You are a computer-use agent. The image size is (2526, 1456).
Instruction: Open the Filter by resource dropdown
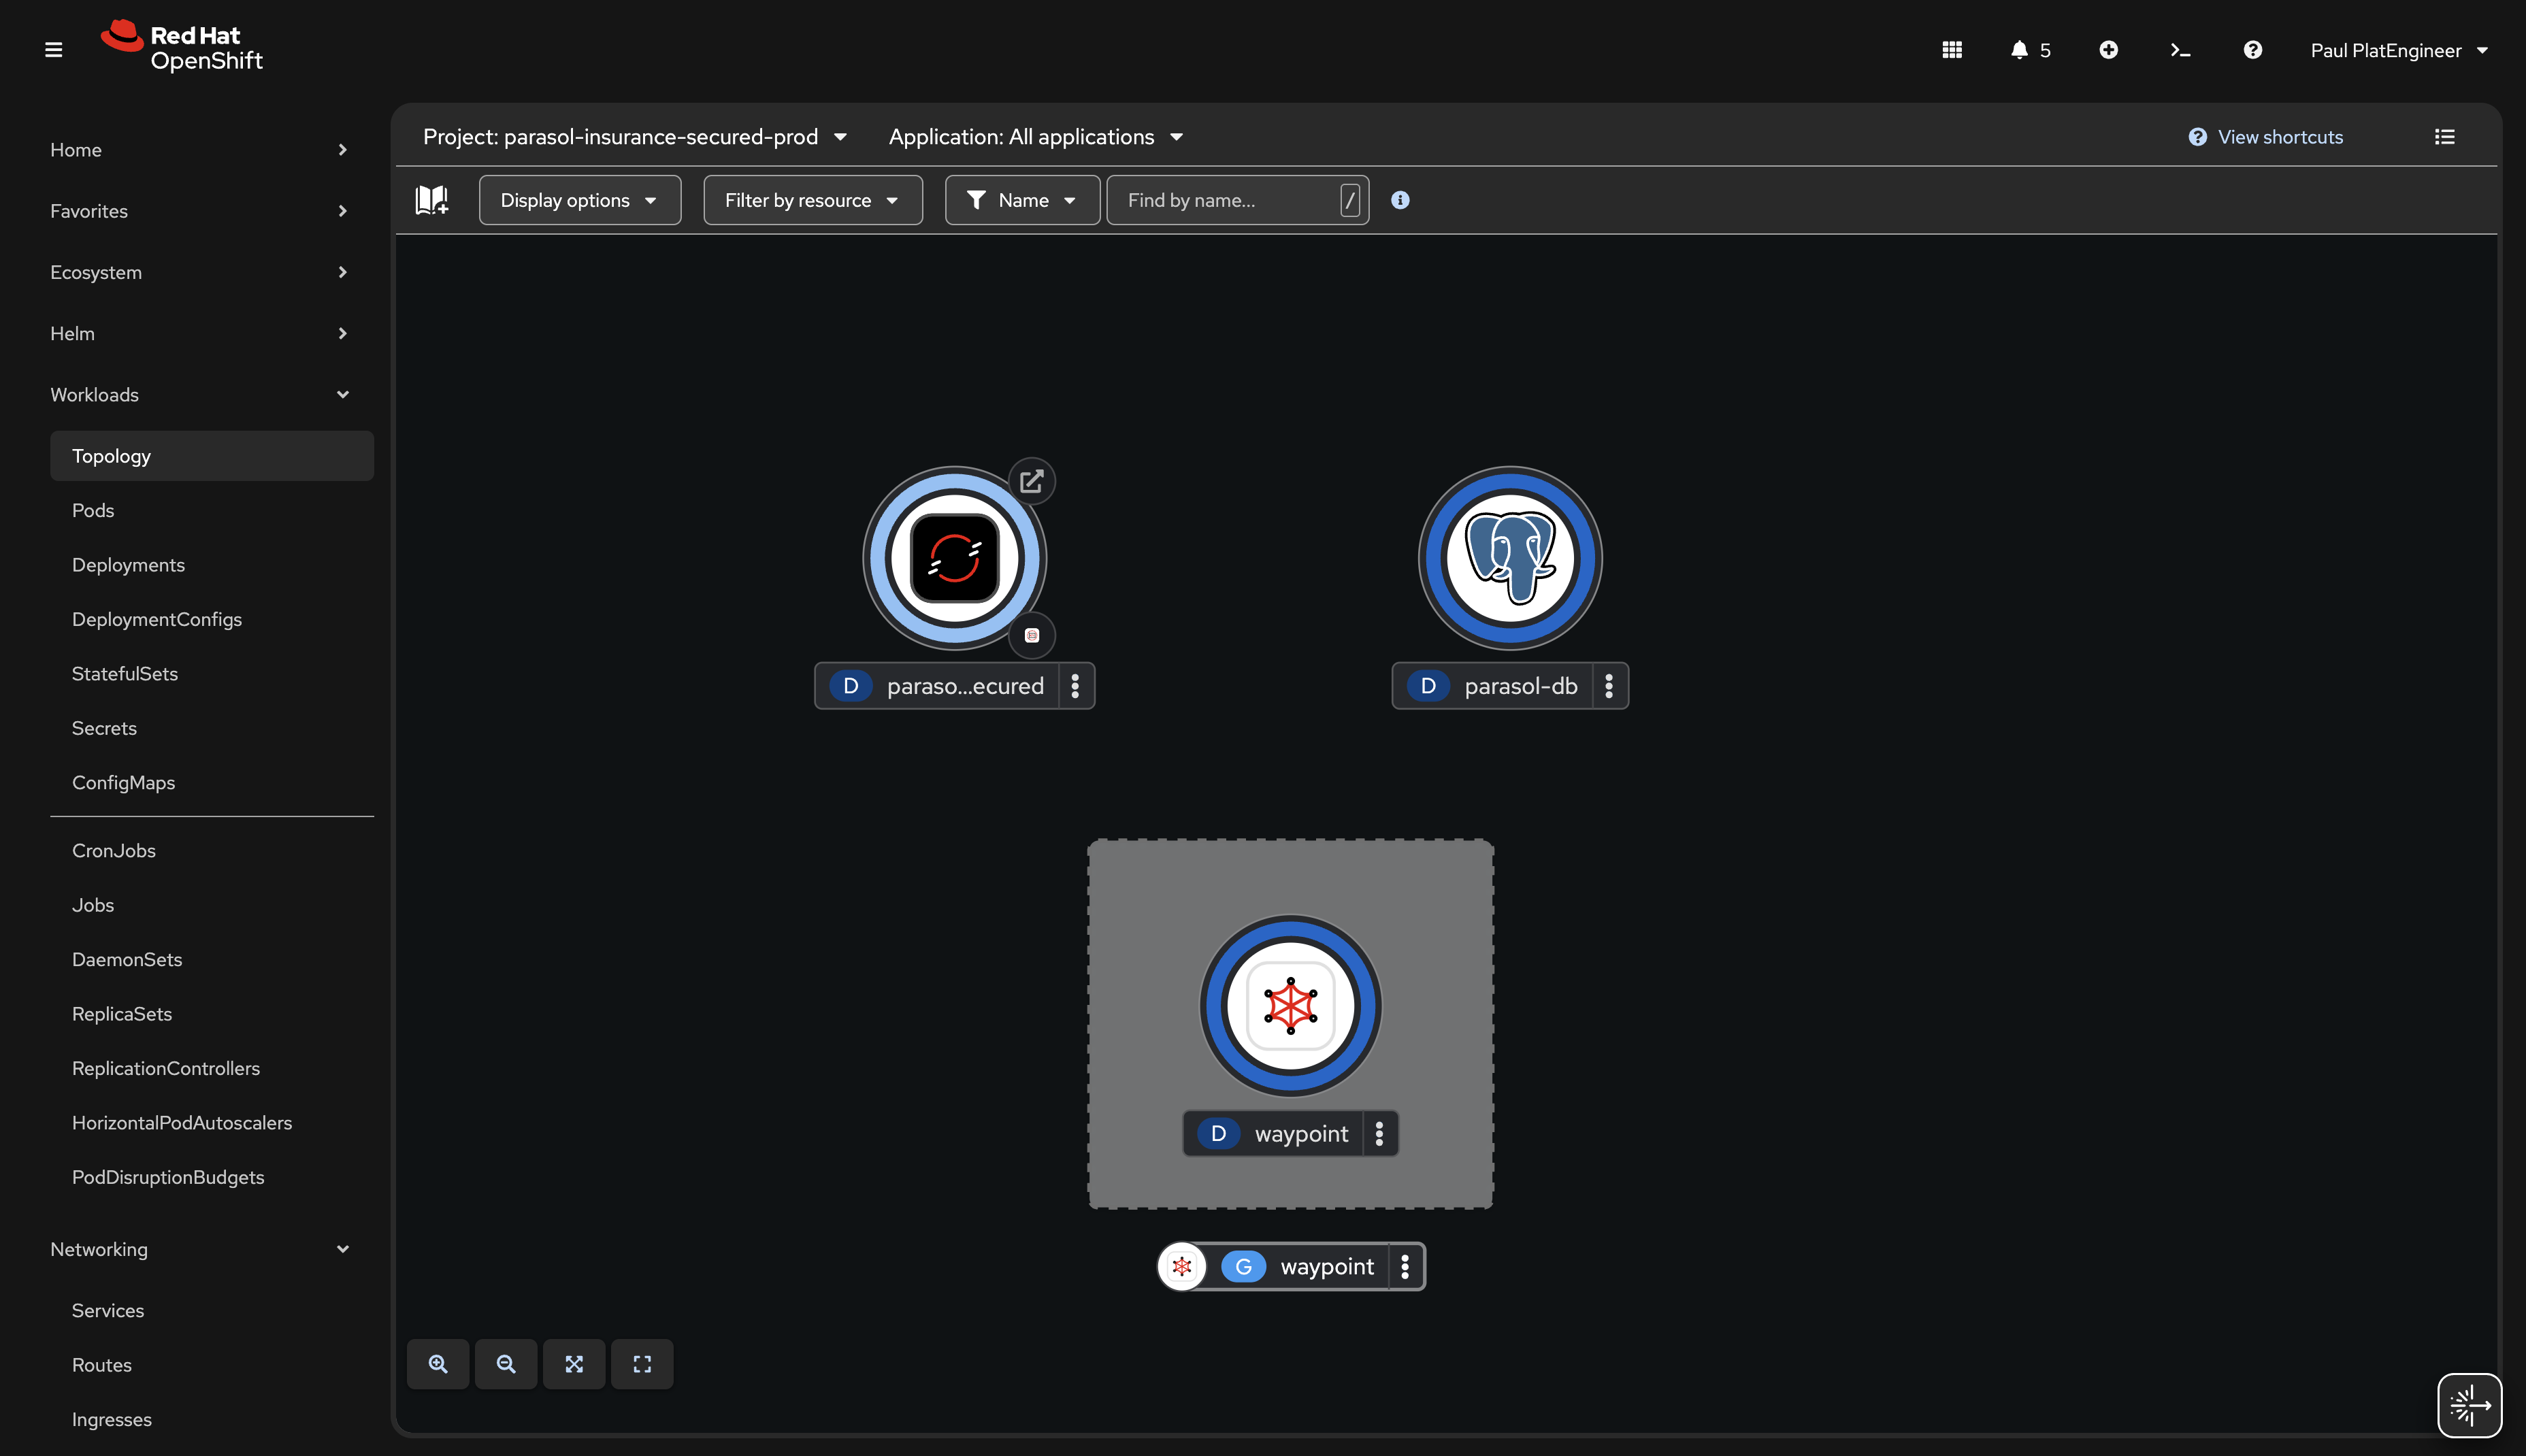(812, 199)
